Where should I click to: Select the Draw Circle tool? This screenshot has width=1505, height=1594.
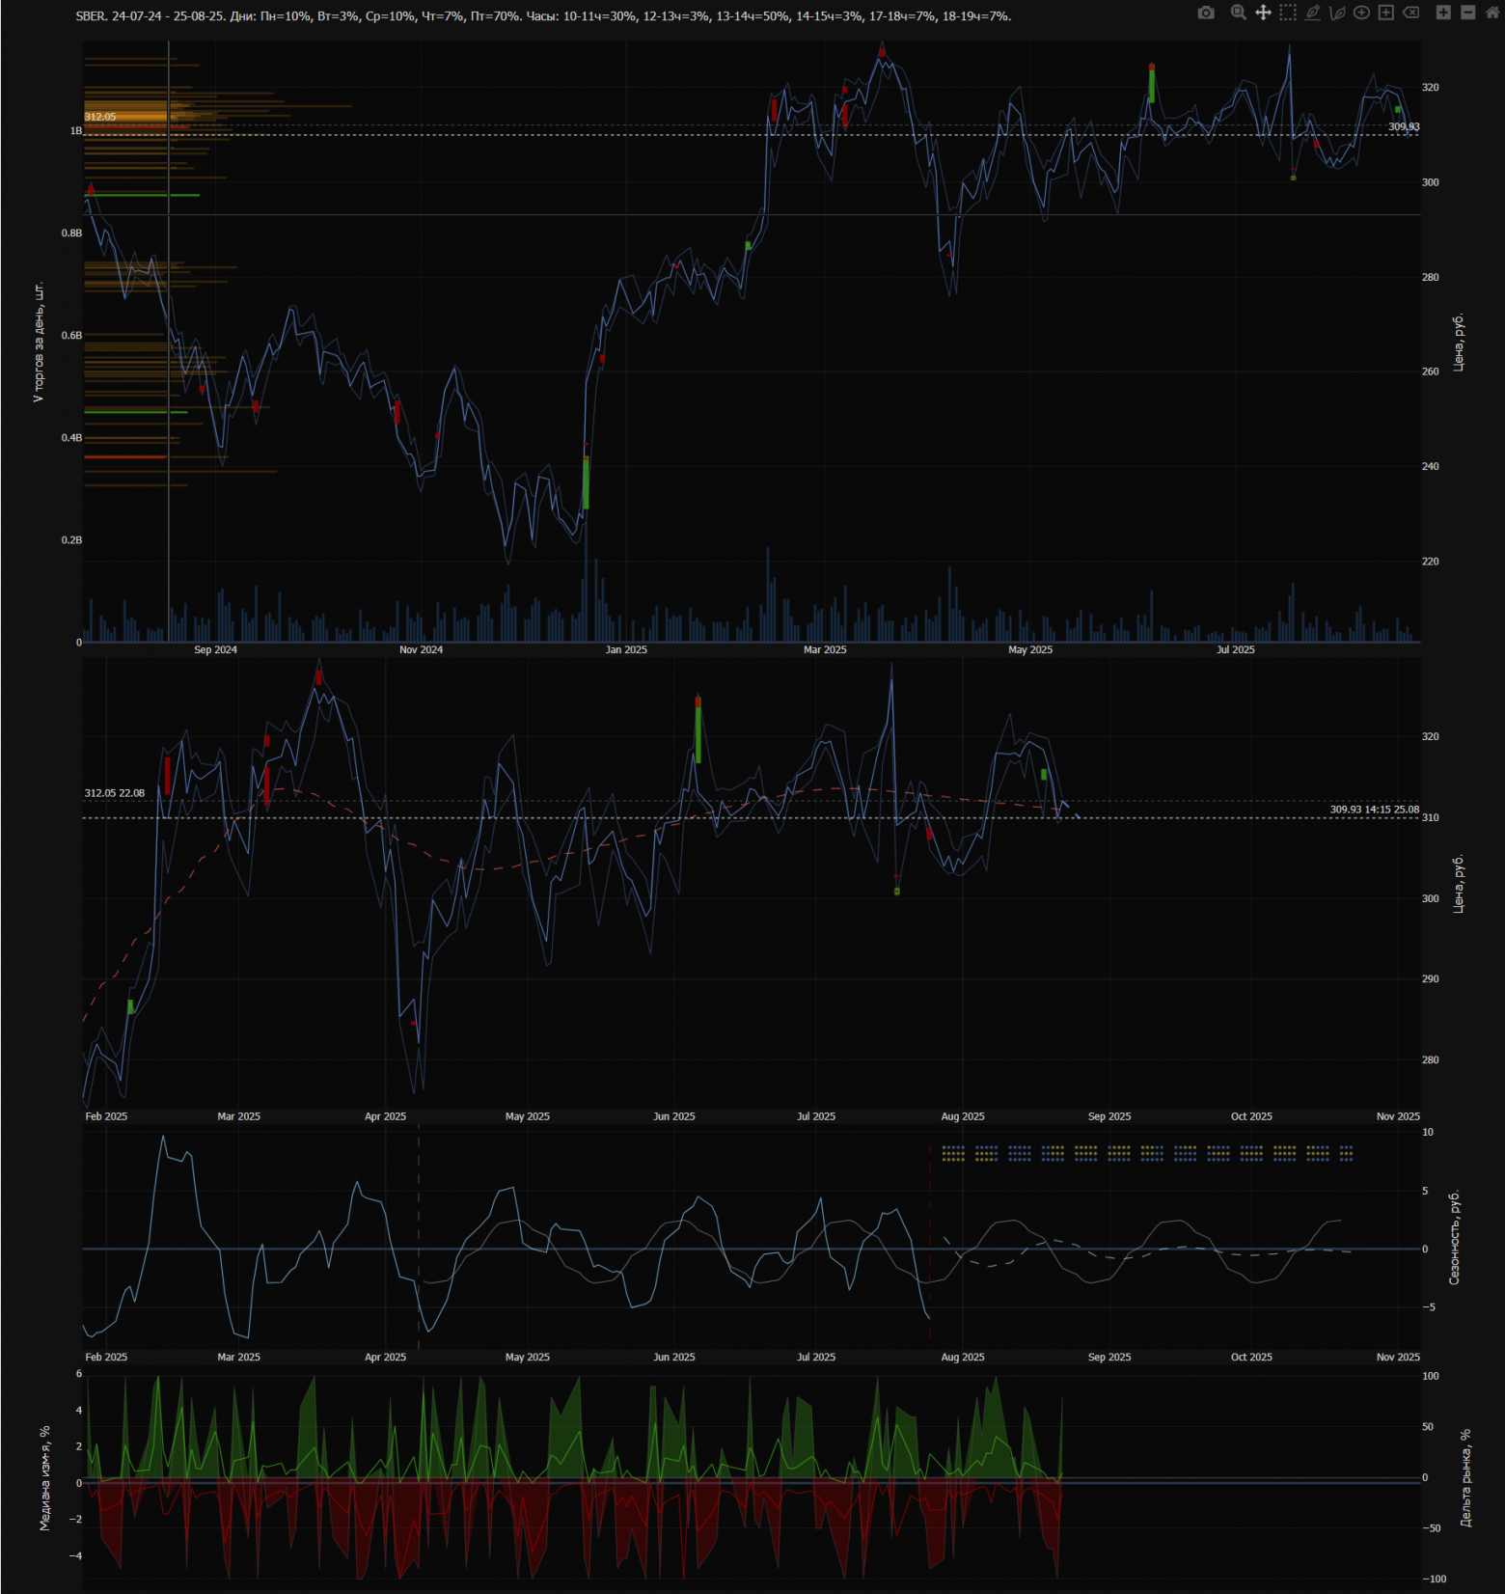coord(1361,13)
